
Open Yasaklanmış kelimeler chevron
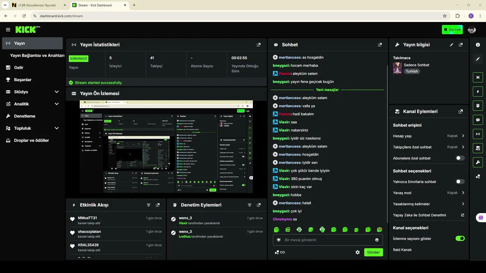click(463, 204)
